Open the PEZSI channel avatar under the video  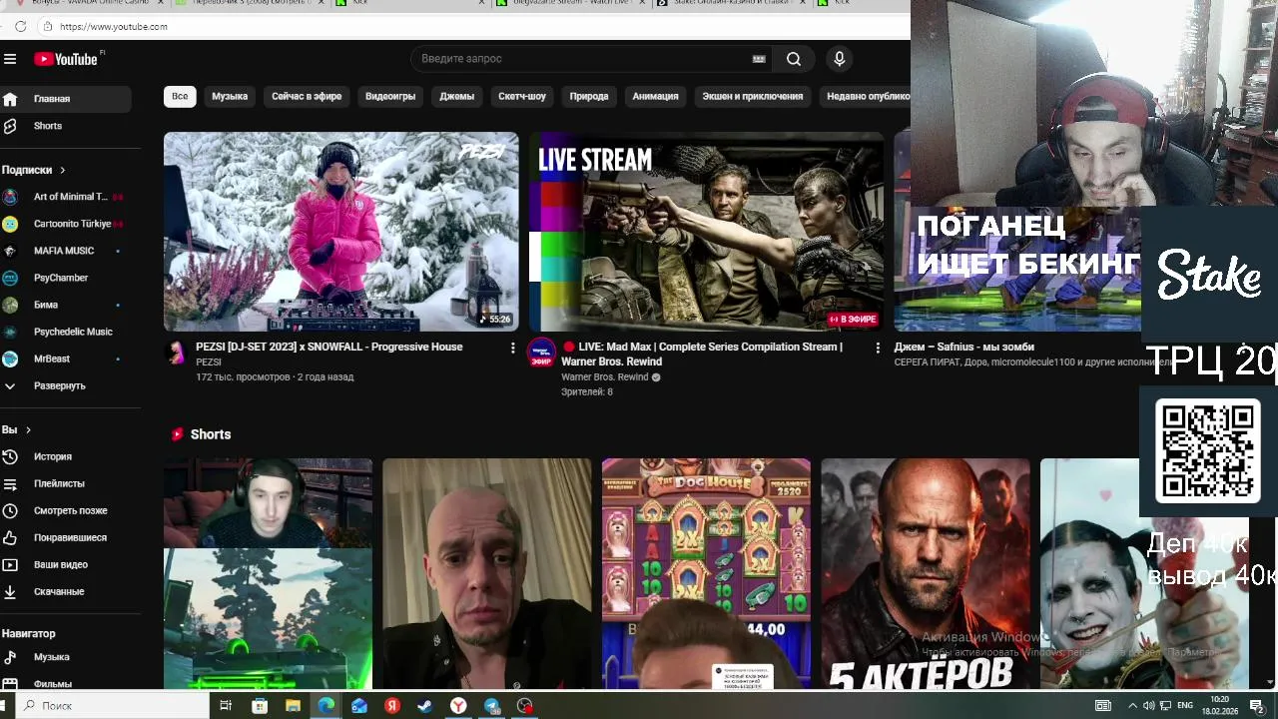tap(177, 353)
